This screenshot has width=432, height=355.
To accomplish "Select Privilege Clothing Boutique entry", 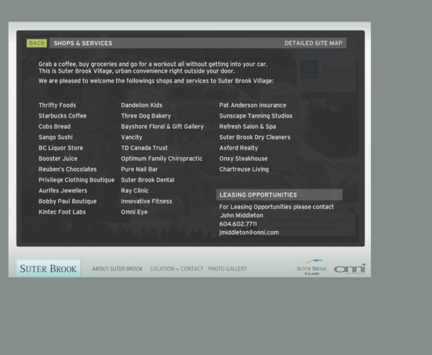I will [x=76, y=180].
